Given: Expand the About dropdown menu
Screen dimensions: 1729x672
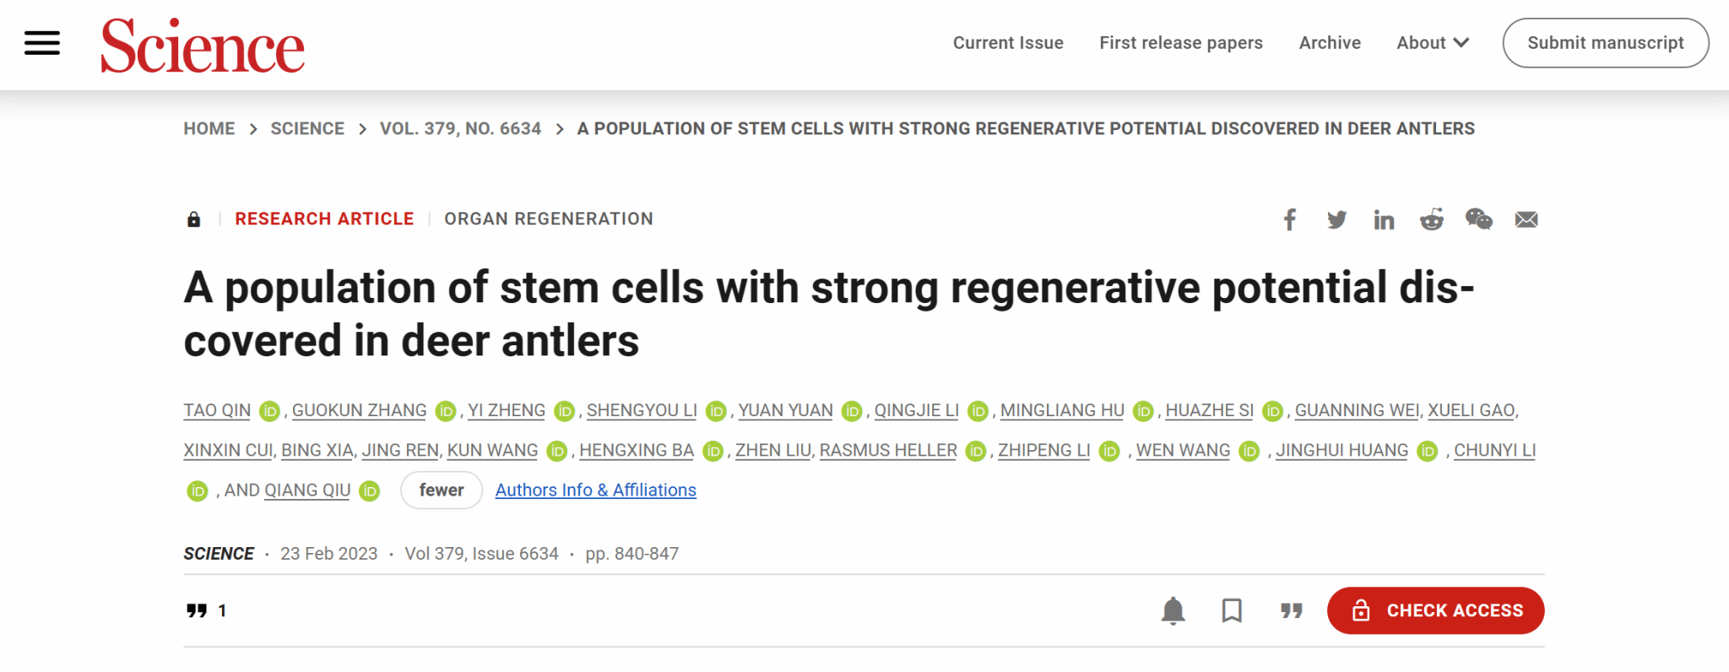Looking at the screenshot, I should [1433, 43].
